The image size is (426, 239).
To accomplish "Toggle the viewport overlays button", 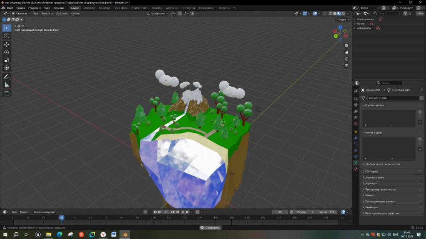I will click(x=315, y=13).
